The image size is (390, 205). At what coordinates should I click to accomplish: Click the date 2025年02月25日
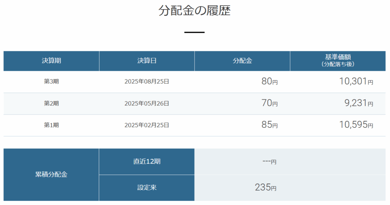pos(147,125)
